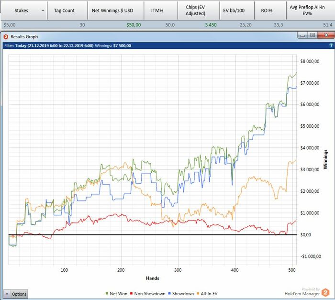335x300 pixels.
Task: Click the $7 000,00 axis label
Action: [310, 83]
